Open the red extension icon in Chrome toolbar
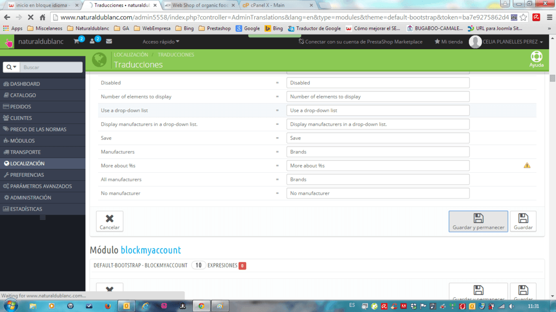Image resolution: width=556 pixels, height=312 pixels. point(536,17)
